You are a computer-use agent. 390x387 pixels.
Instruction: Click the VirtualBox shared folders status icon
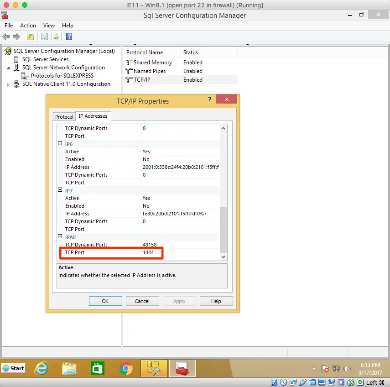[x=312, y=382]
